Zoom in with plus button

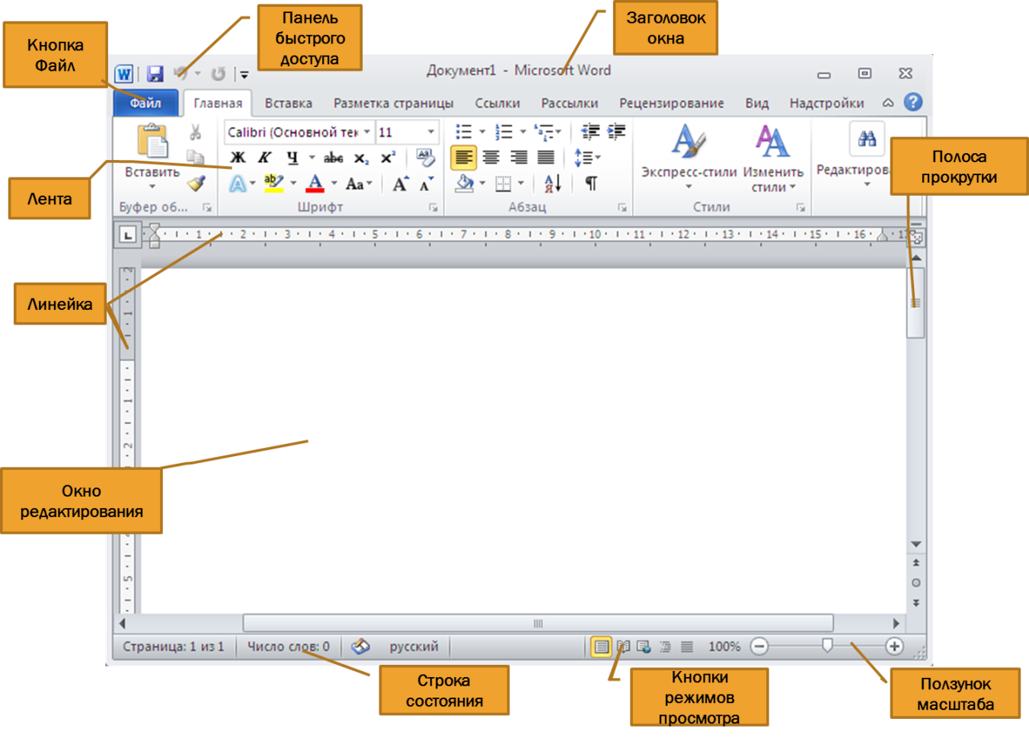[894, 647]
